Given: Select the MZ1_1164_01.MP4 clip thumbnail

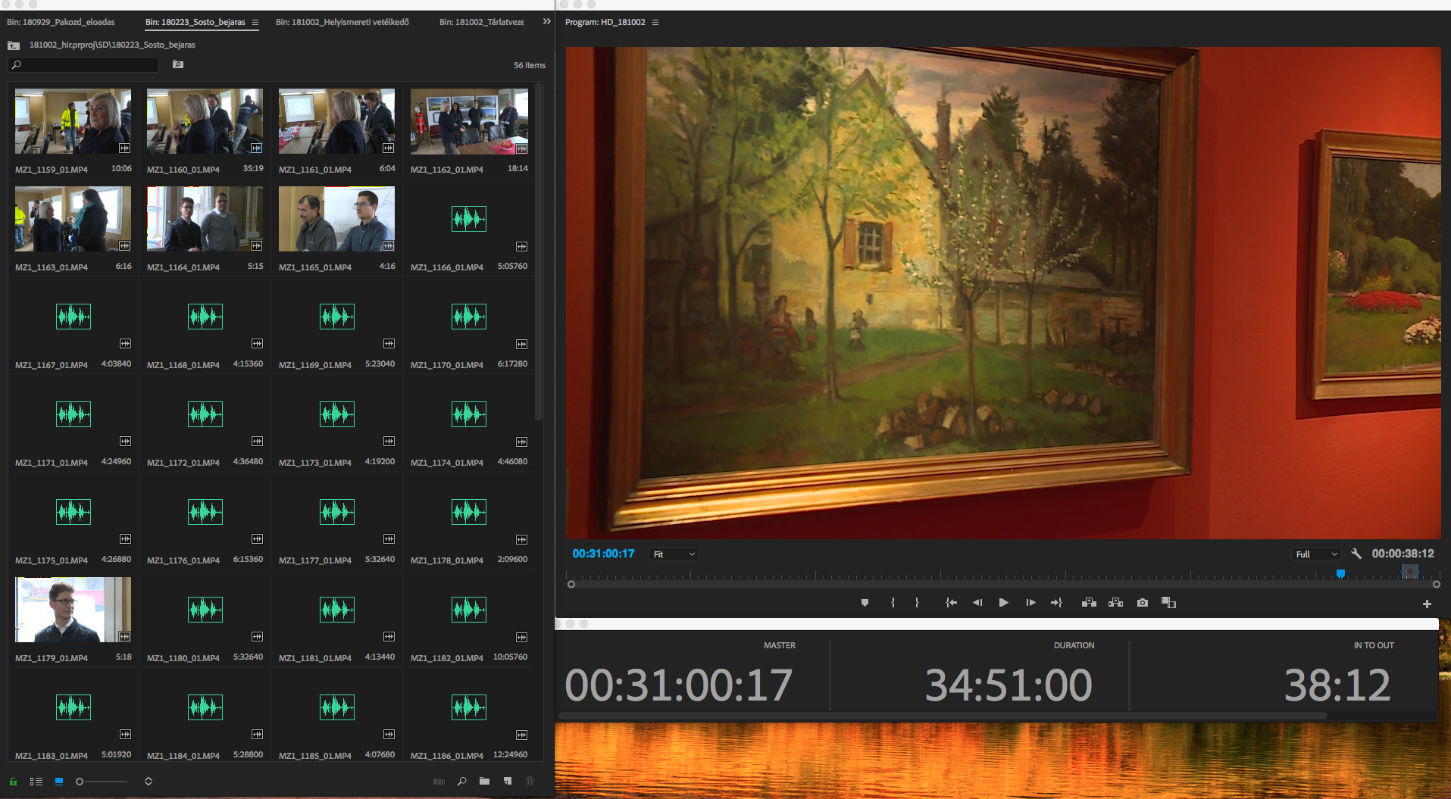Looking at the screenshot, I should 205,219.
